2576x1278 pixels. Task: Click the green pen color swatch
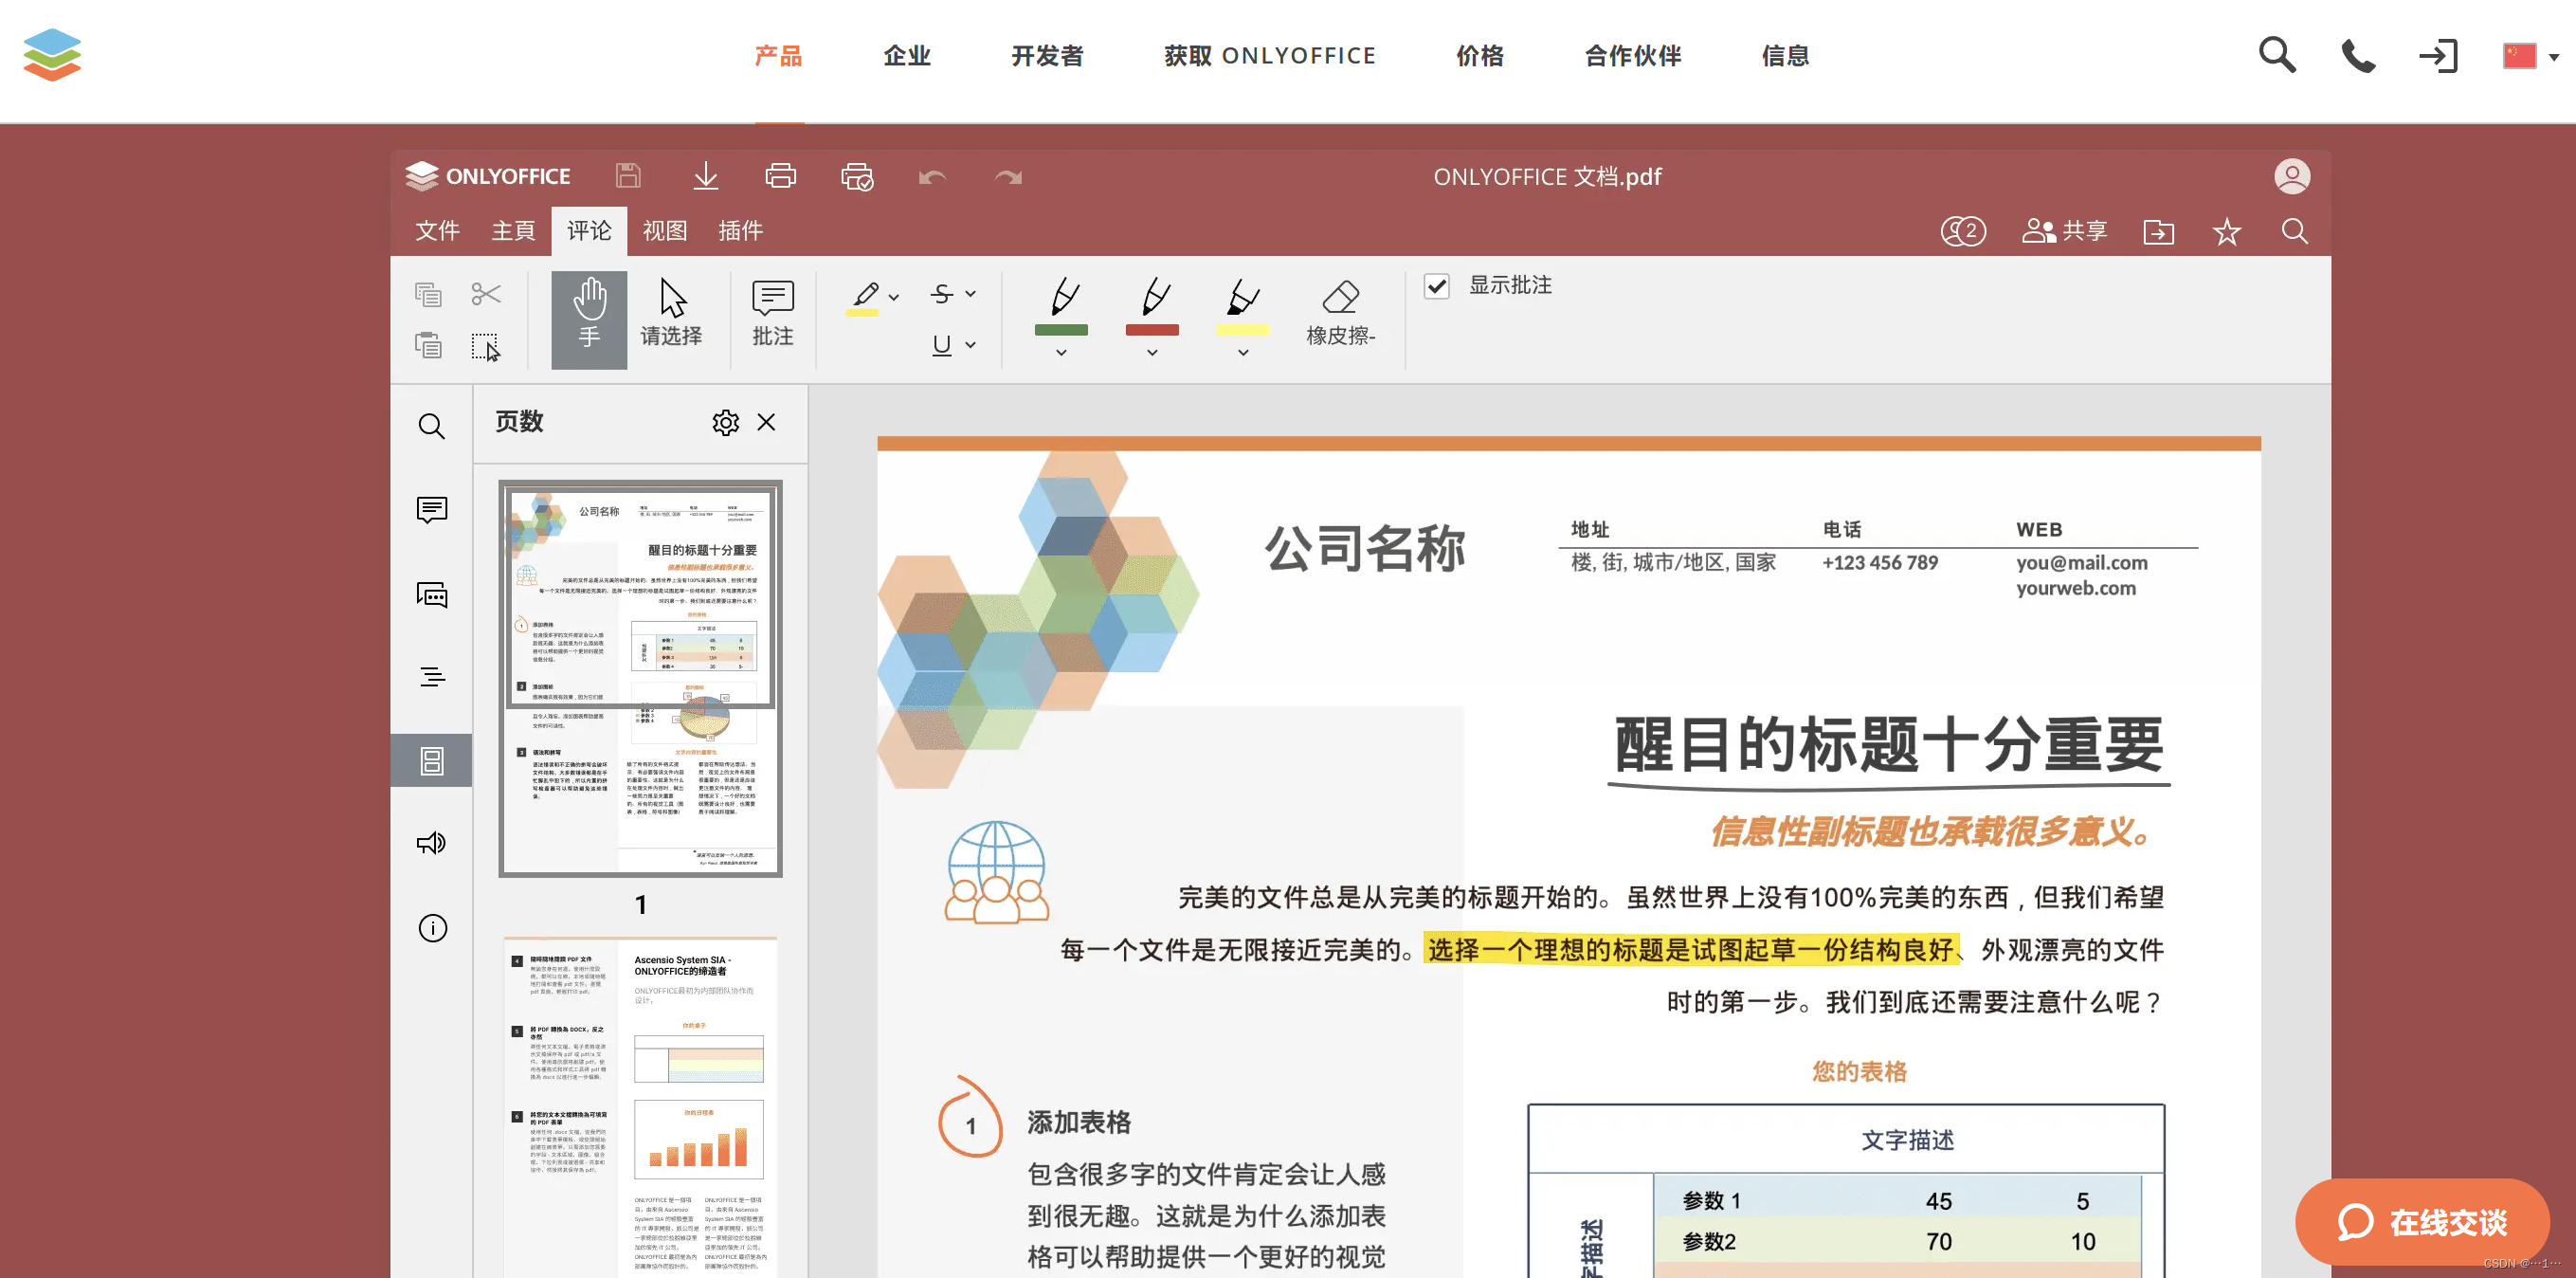tap(1060, 329)
